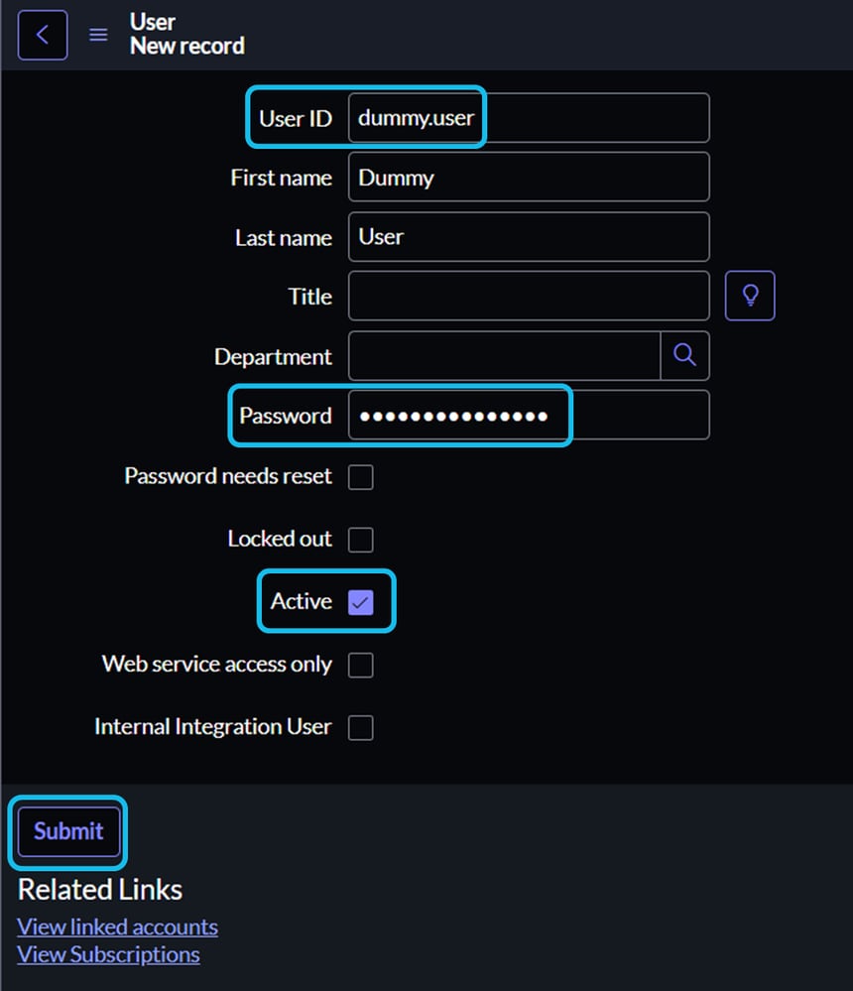Mark user as Internal Integration User
853x991 pixels.
tap(361, 726)
